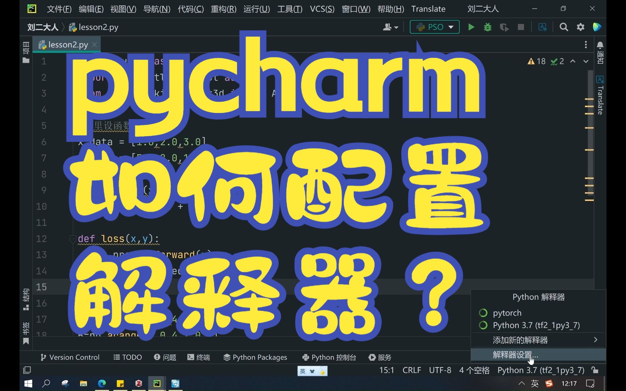Open the Python Packages tool window
Viewport: 626px width, 391px height.
255,357
